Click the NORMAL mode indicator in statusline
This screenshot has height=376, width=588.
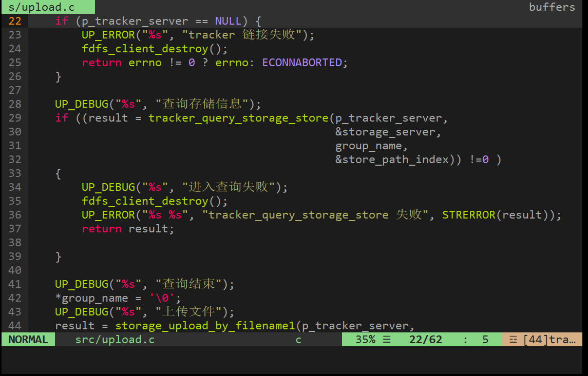(28, 339)
